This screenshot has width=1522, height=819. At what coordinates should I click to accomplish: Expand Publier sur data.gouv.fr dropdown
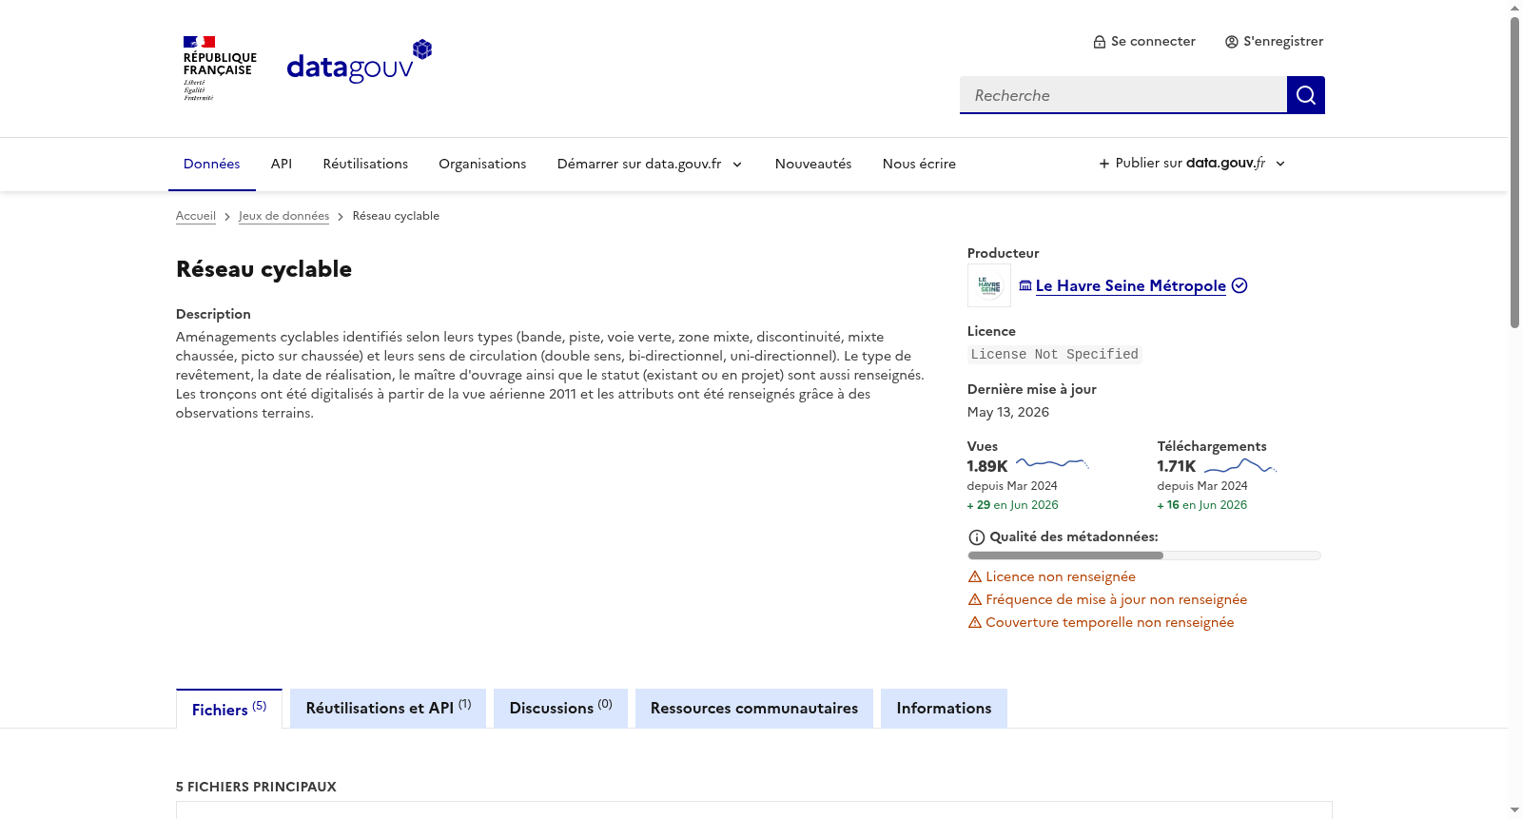coord(1192,164)
